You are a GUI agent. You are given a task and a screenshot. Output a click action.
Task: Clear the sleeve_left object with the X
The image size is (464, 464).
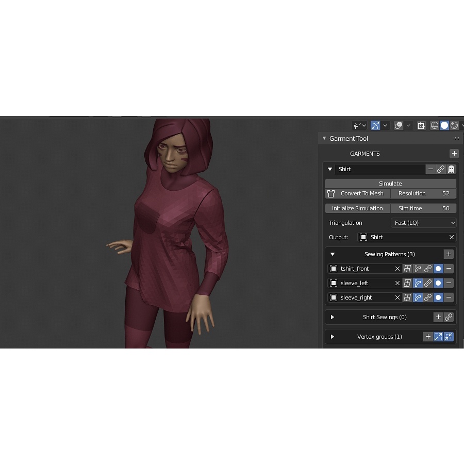click(x=397, y=283)
